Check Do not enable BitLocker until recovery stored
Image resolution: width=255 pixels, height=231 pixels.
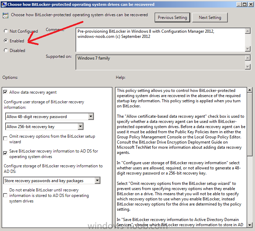pyautogui.click(x=6, y=195)
